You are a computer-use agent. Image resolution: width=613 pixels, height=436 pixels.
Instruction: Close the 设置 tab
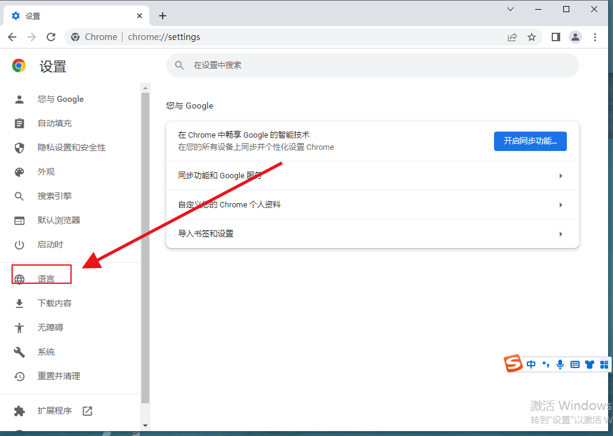[140, 16]
